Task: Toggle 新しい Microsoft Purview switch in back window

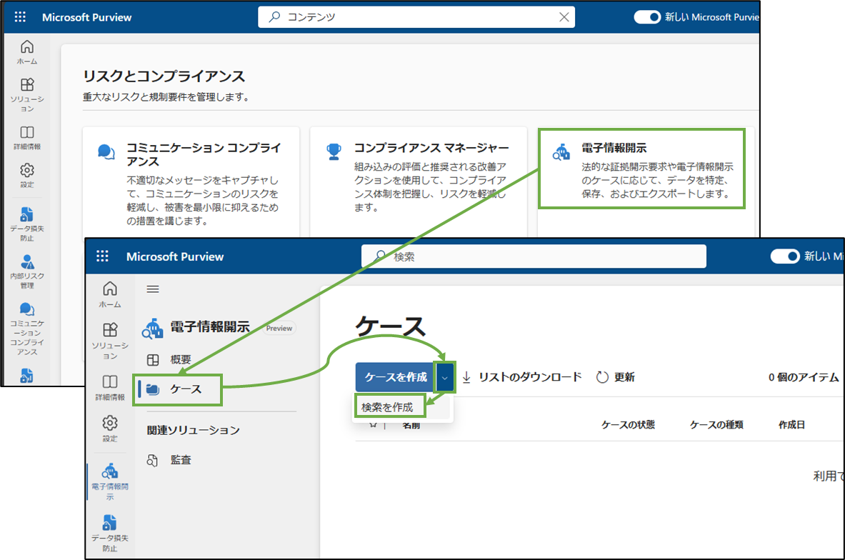Action: (x=646, y=17)
